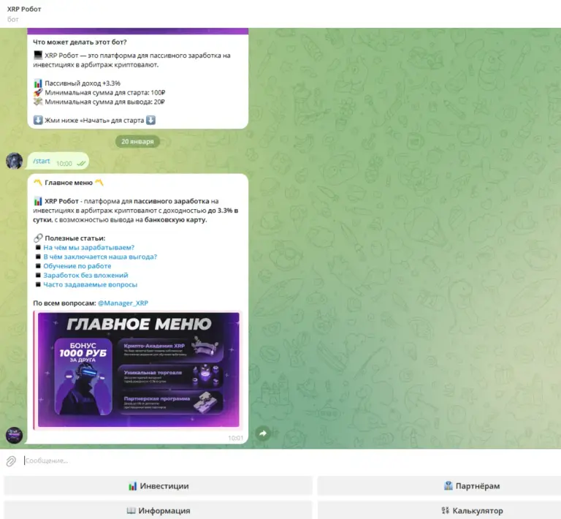Open the 'Часто задаваемые вопросы' link

coord(90,284)
